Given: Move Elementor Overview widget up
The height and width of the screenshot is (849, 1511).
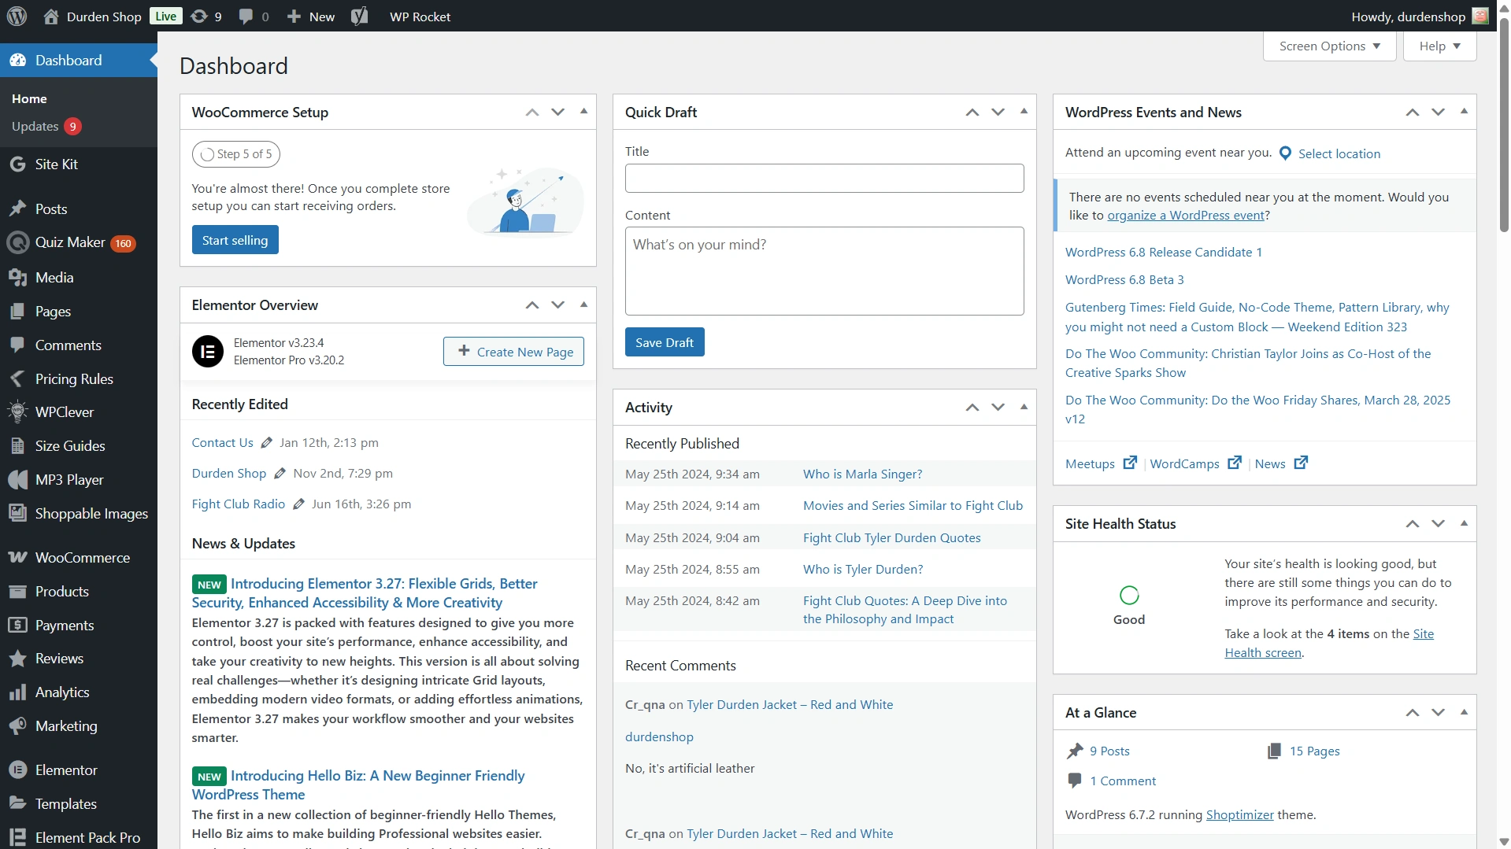Looking at the screenshot, I should (532, 305).
